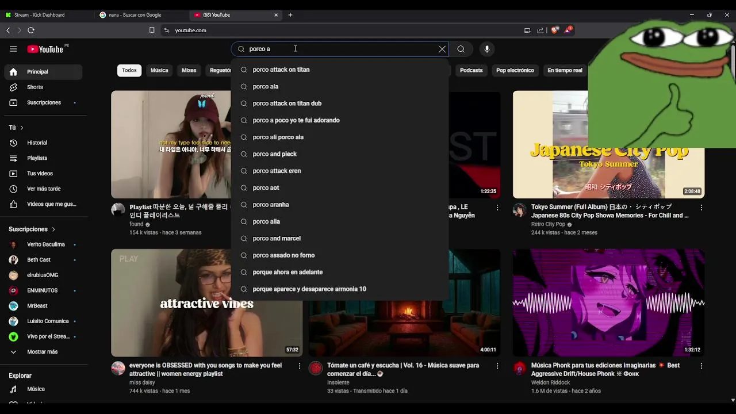This screenshot has height=414, width=736.
Task: Open ENMINUTOS channel
Action: coord(44,290)
